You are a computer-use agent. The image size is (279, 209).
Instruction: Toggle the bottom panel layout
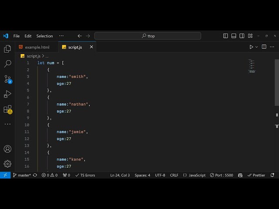(234, 36)
